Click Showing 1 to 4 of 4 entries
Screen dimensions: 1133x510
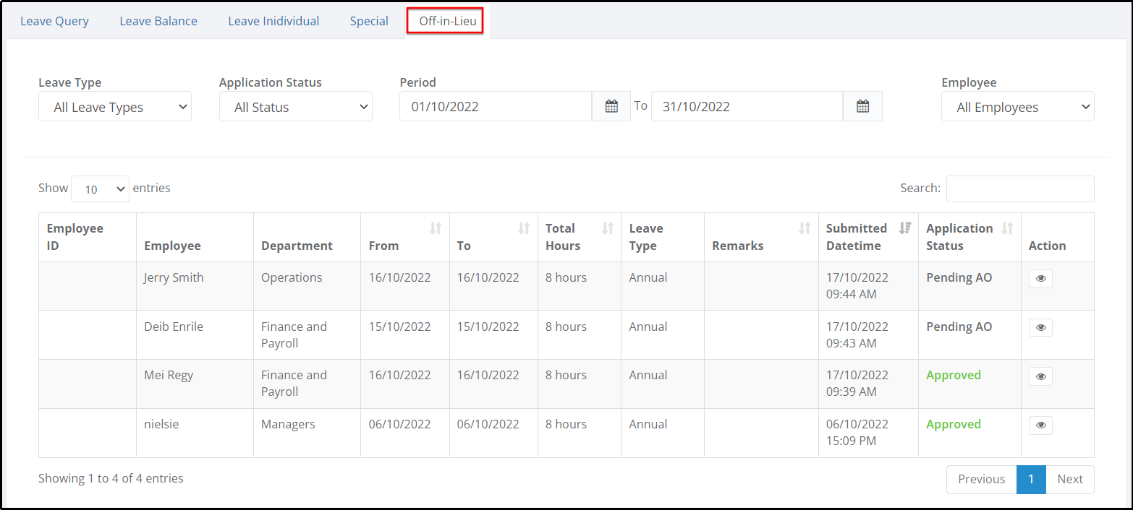coord(111,478)
